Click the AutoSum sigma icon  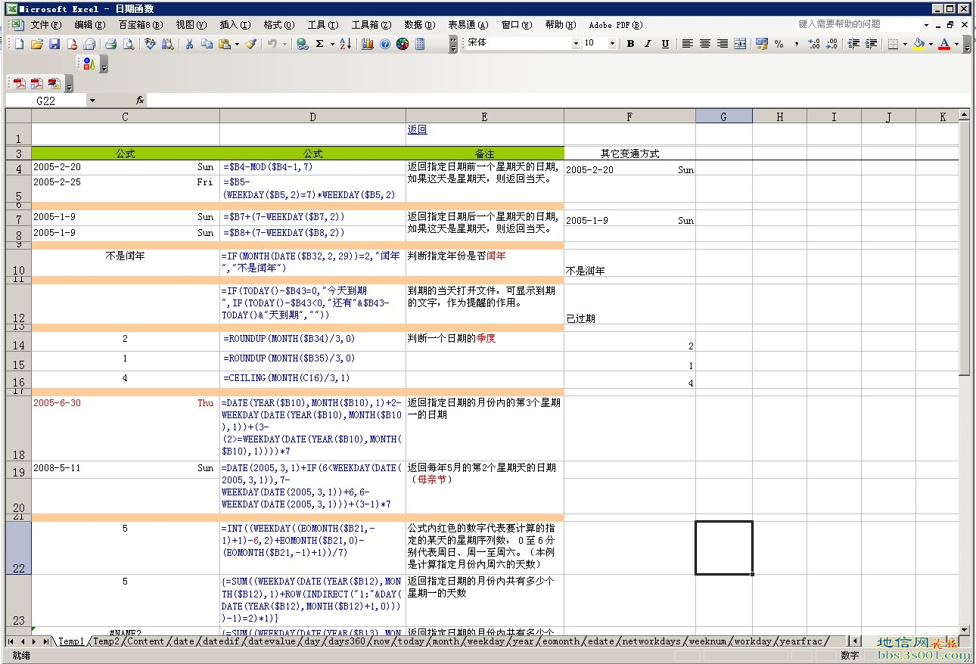320,44
